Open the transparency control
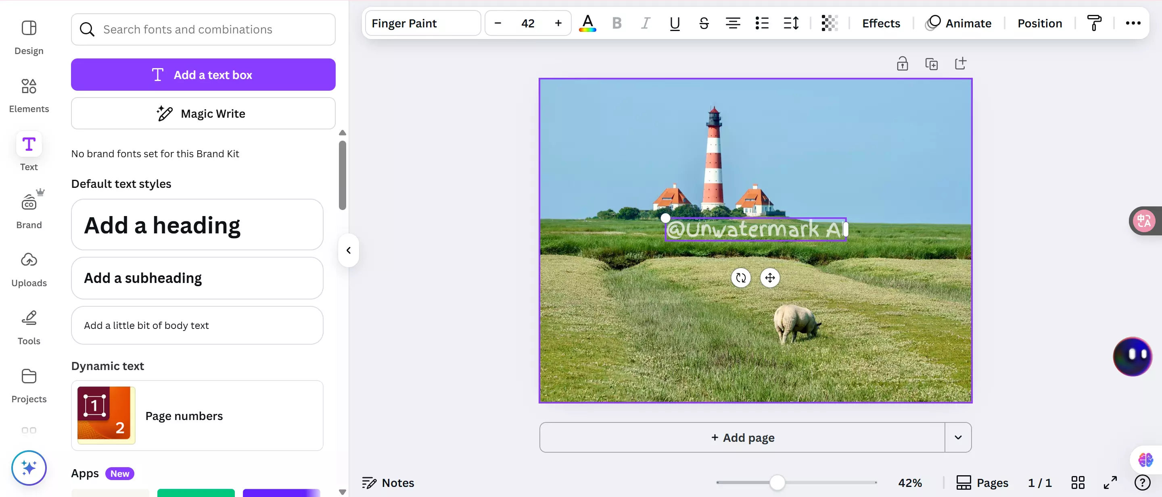 [829, 23]
